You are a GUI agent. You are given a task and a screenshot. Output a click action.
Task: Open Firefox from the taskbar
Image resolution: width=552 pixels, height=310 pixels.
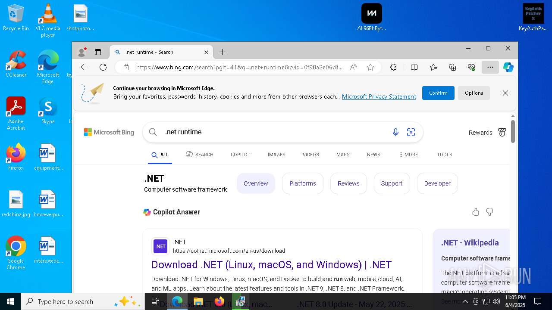[x=220, y=301]
